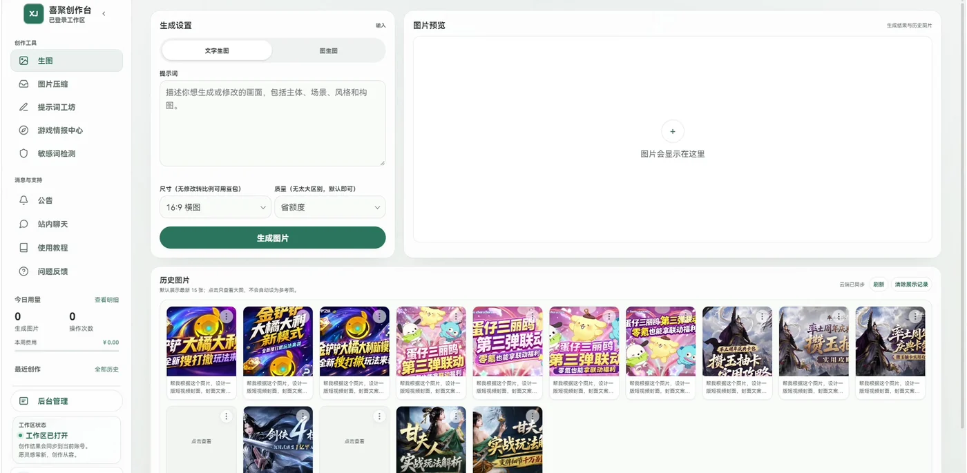The height and width of the screenshot is (473, 967).
Task: Open the 剑侠4 history thumbnail
Action: [278, 440]
